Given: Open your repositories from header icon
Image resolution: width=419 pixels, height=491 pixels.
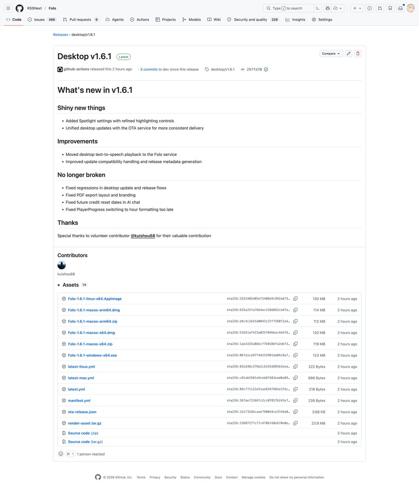Looking at the screenshot, I should 390,8.
